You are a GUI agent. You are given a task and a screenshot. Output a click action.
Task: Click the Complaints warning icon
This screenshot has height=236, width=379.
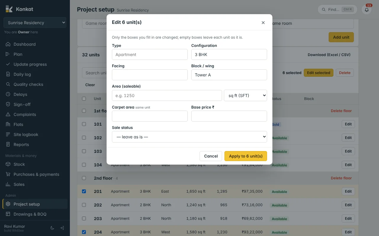coord(8,114)
